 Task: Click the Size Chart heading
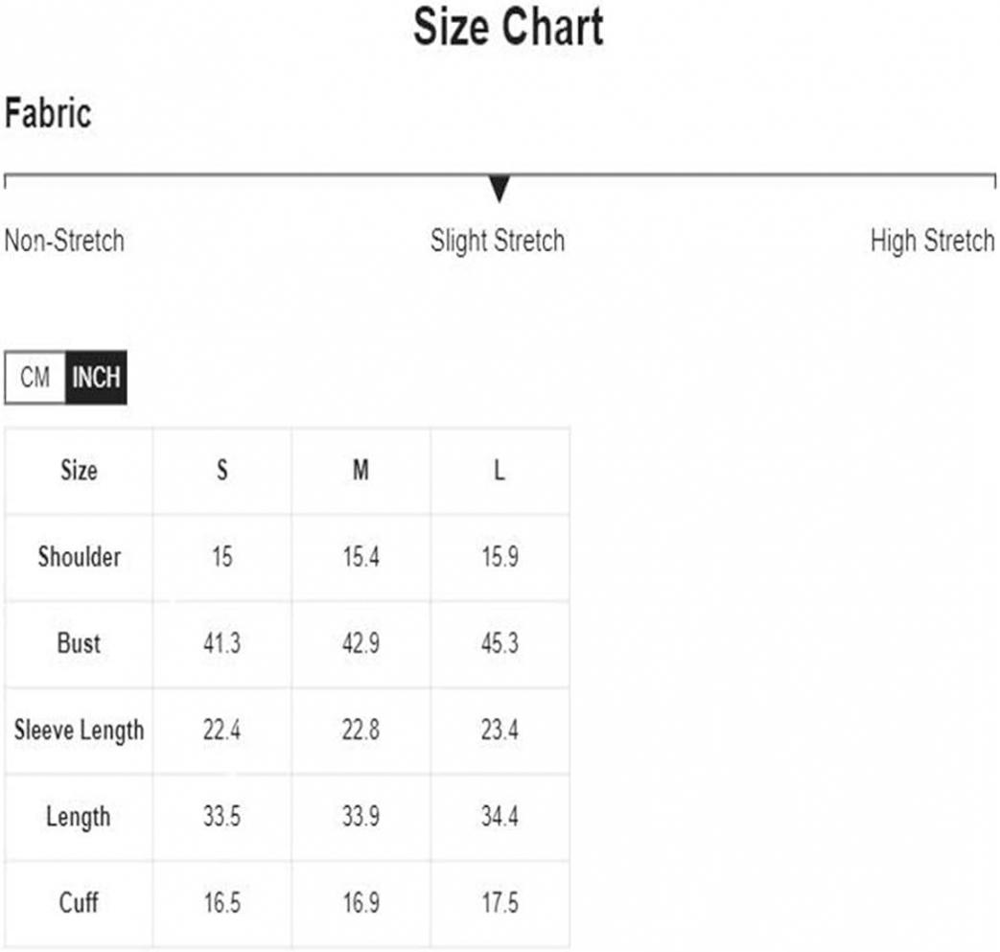click(508, 27)
